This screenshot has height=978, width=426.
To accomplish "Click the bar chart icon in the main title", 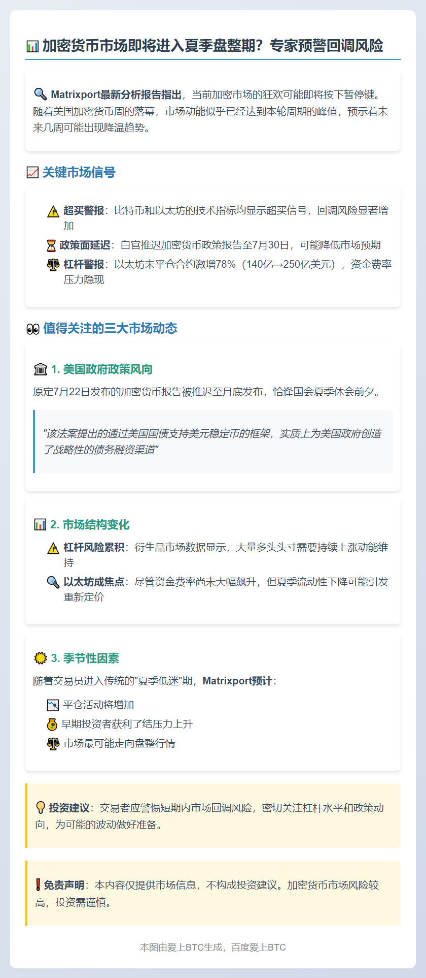I will tap(32, 46).
